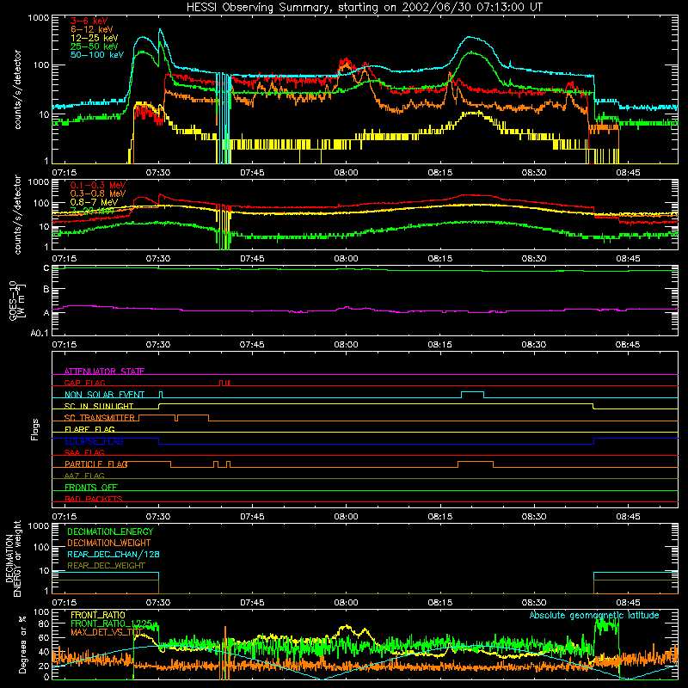The height and width of the screenshot is (688, 688).
Task: Click the 08:00 tick below the top keV panel
Action: point(346,173)
